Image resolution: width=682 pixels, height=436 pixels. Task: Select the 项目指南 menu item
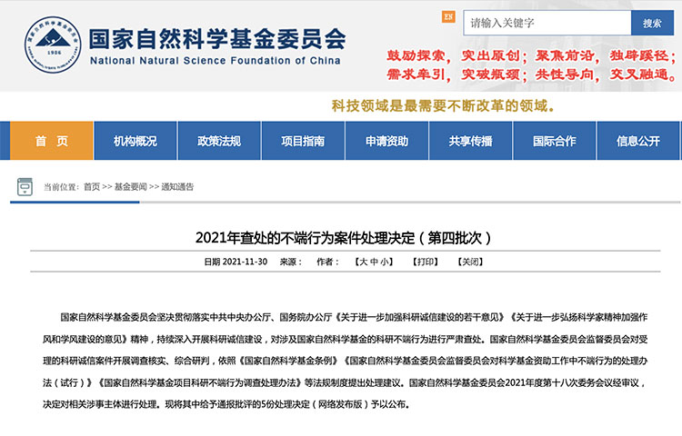click(x=303, y=141)
